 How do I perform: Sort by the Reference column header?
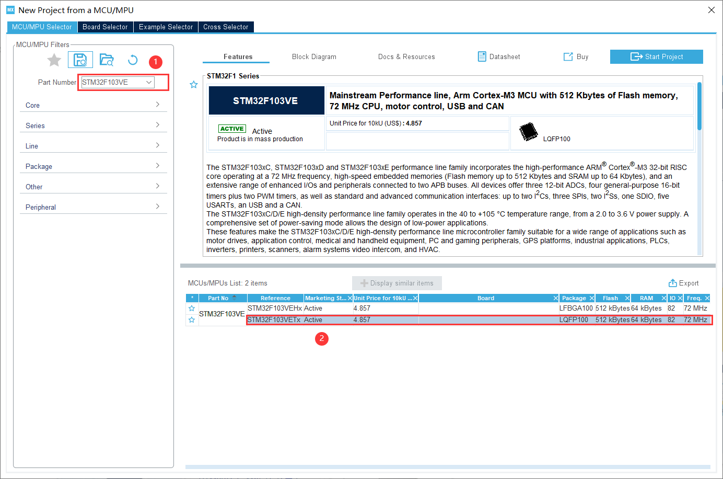[x=275, y=298]
